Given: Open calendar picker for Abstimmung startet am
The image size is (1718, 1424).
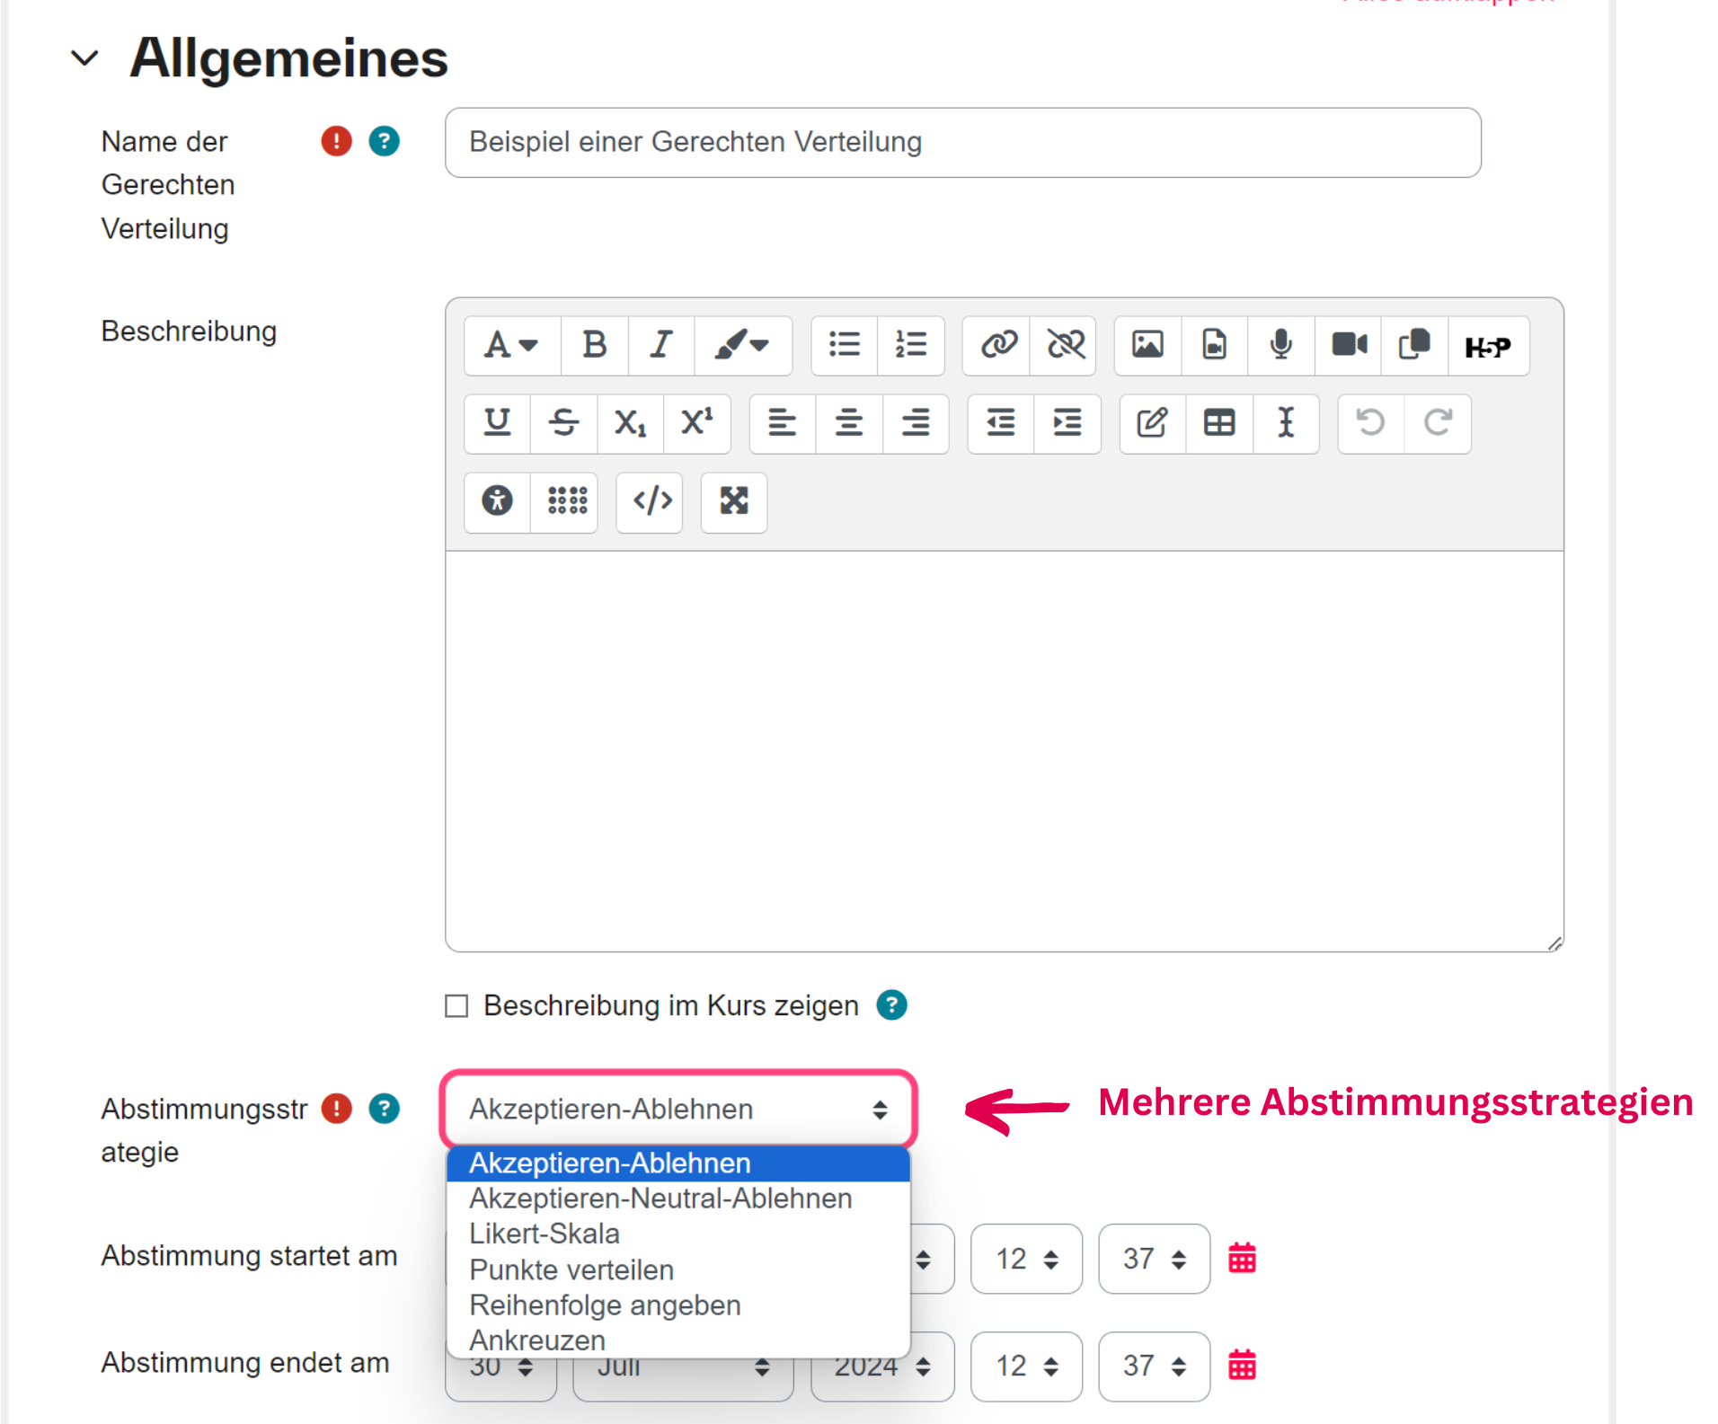Looking at the screenshot, I should tap(1242, 1259).
